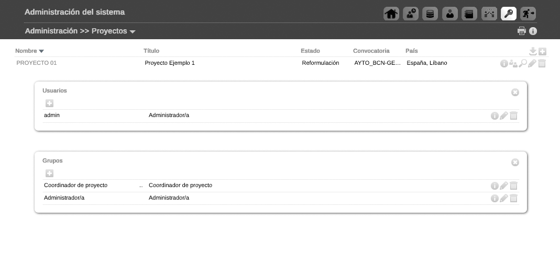Click the Reformulación status cell
The width and height of the screenshot is (560, 254).
(x=321, y=63)
